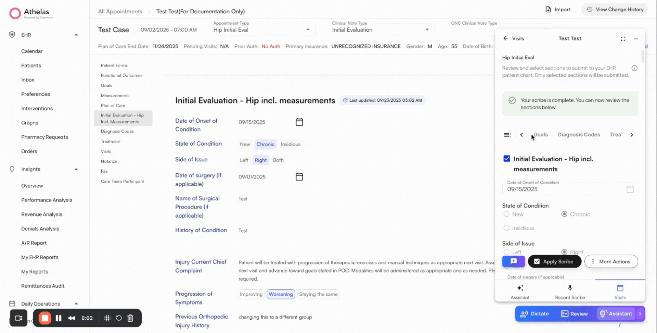657x333 pixels.
Task: Switch to the Diagnosis Codes section tab
Action: coord(579,135)
